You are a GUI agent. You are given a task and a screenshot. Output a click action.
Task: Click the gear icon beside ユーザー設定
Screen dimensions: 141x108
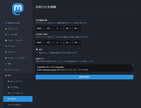(6, 35)
